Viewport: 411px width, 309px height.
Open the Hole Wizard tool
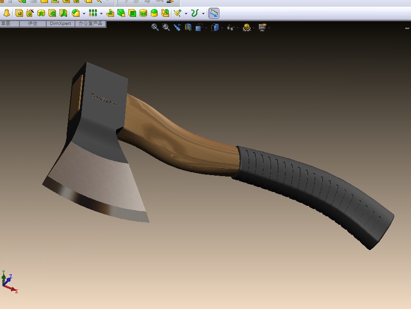(30, 13)
